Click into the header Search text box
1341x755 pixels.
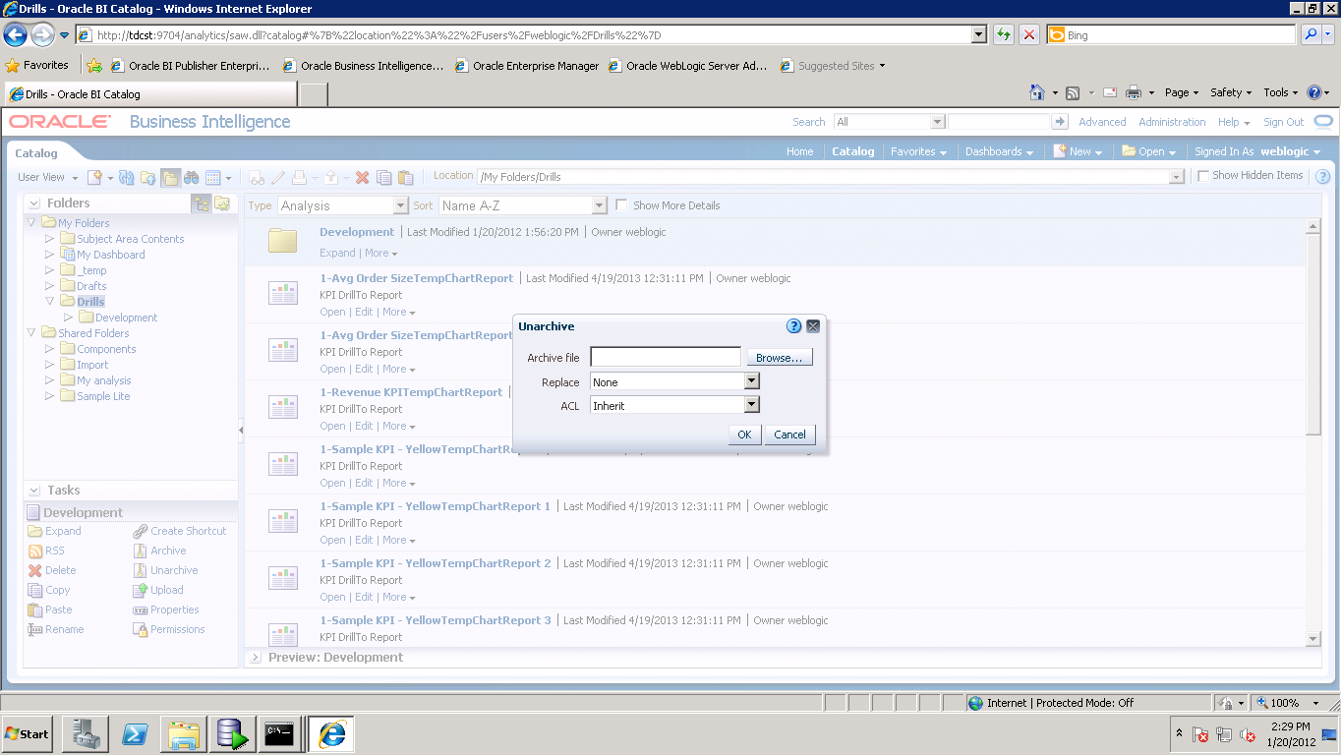coord(1000,122)
